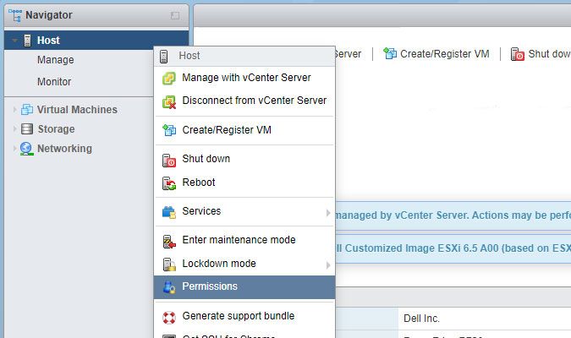
Task: Open Manage under Host
Action: click(55, 60)
